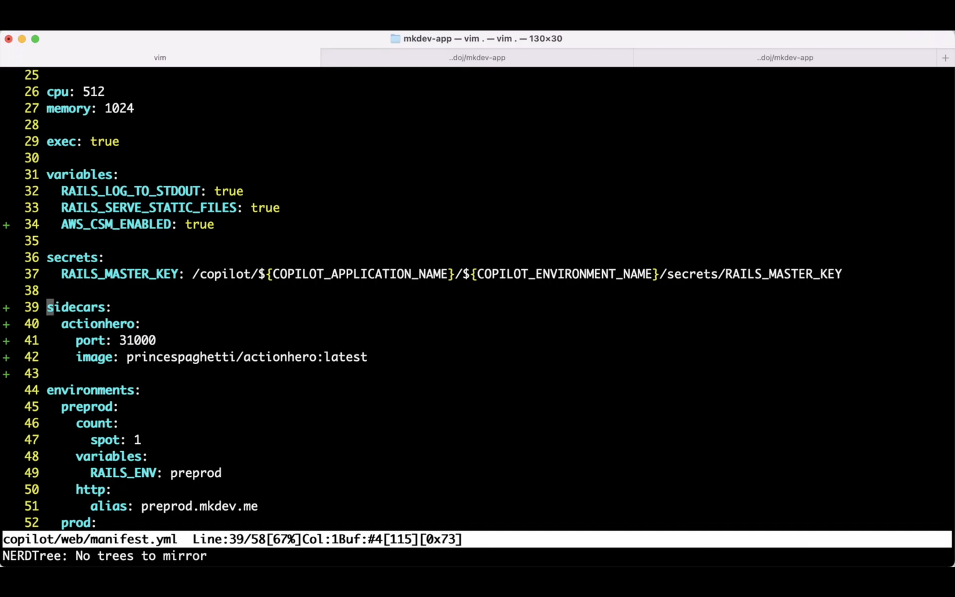Click the image key on line 42
The width and height of the screenshot is (955, 597).
click(94, 358)
